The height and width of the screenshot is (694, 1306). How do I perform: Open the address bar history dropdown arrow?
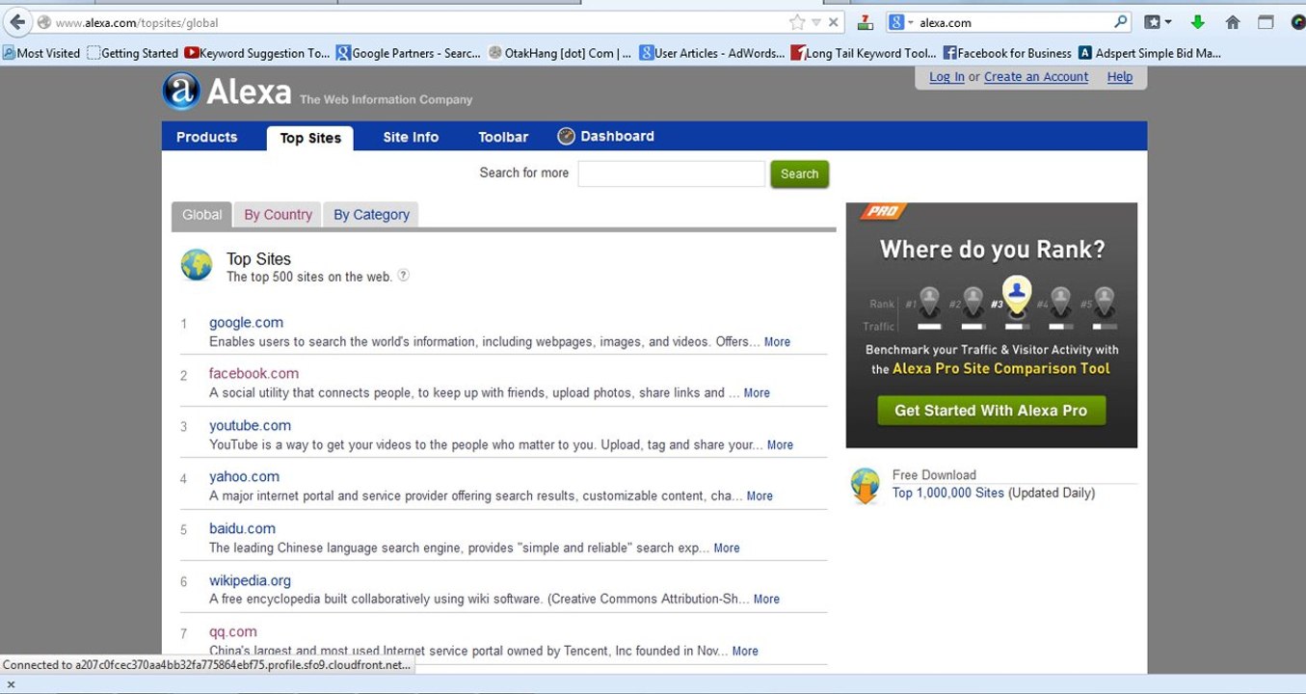pyautogui.click(x=816, y=22)
